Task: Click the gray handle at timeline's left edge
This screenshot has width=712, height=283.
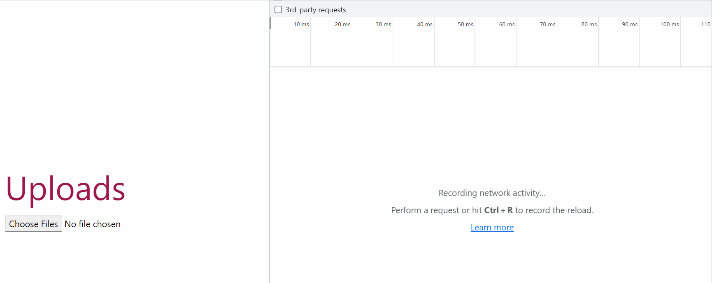Action: pos(270,23)
